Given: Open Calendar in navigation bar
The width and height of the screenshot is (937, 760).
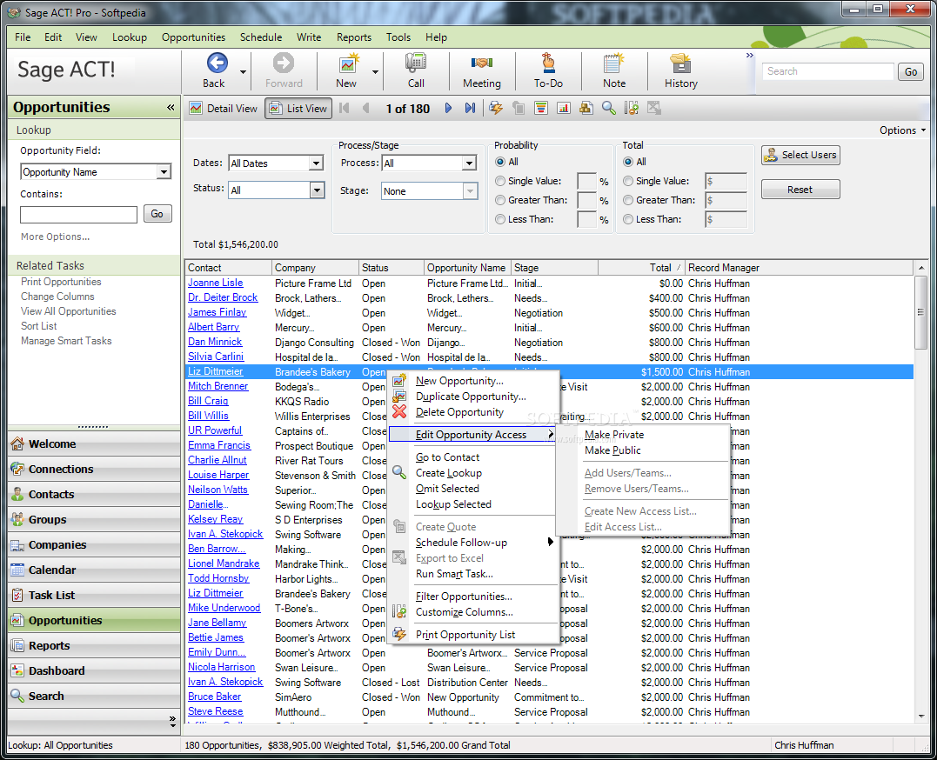Looking at the screenshot, I should pyautogui.click(x=94, y=570).
